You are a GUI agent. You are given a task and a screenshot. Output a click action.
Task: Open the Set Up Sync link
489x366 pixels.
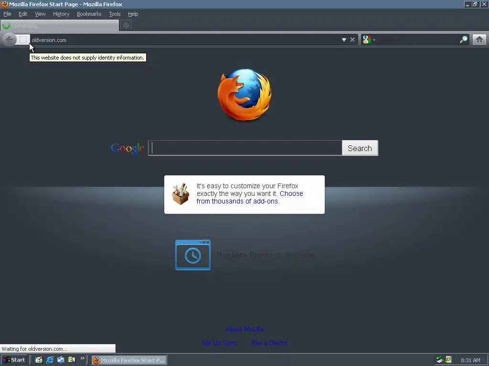pyautogui.click(x=219, y=343)
